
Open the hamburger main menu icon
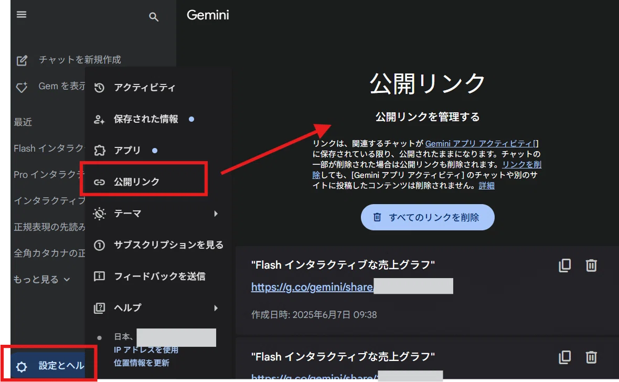[22, 15]
